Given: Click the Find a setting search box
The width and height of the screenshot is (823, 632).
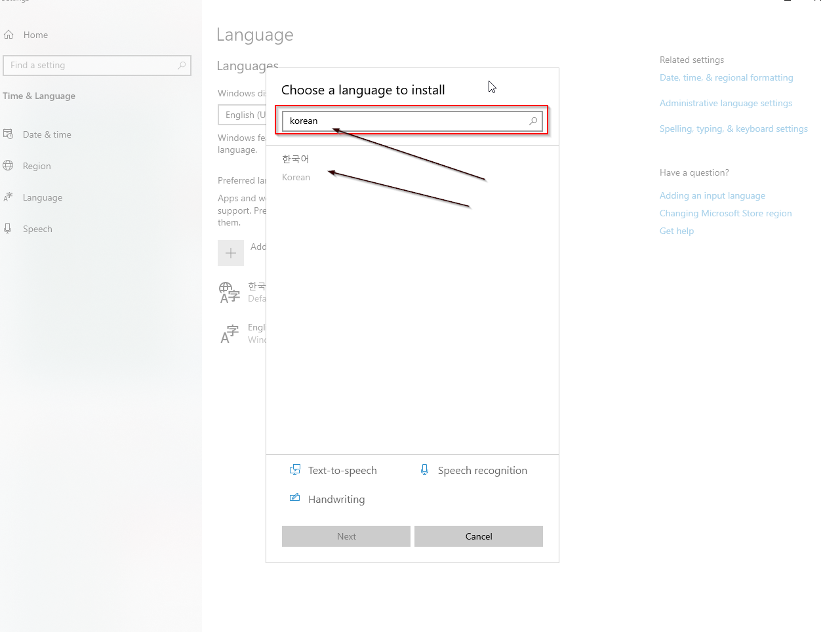Looking at the screenshot, I should pos(97,65).
